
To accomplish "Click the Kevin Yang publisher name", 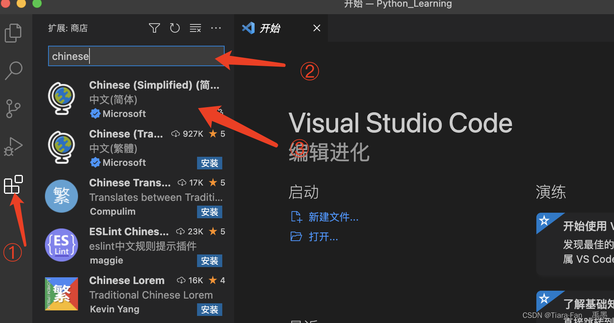I will 115,309.
